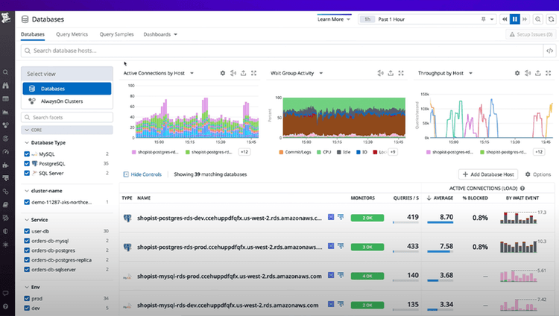Viewport: 559px width, 316px height.
Task: Open the code view next to search bar
Action: (550, 51)
